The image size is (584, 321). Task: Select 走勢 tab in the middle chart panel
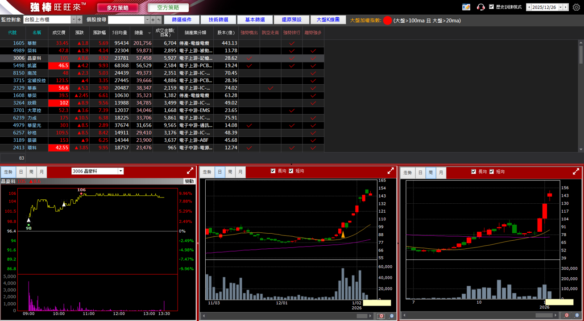[207, 172]
